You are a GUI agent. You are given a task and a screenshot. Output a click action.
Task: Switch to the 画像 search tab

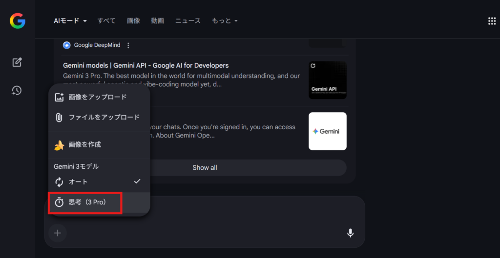coord(133,21)
